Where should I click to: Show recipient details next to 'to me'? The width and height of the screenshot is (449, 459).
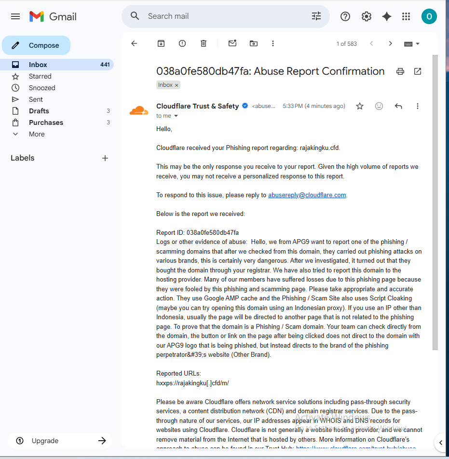coord(176,116)
